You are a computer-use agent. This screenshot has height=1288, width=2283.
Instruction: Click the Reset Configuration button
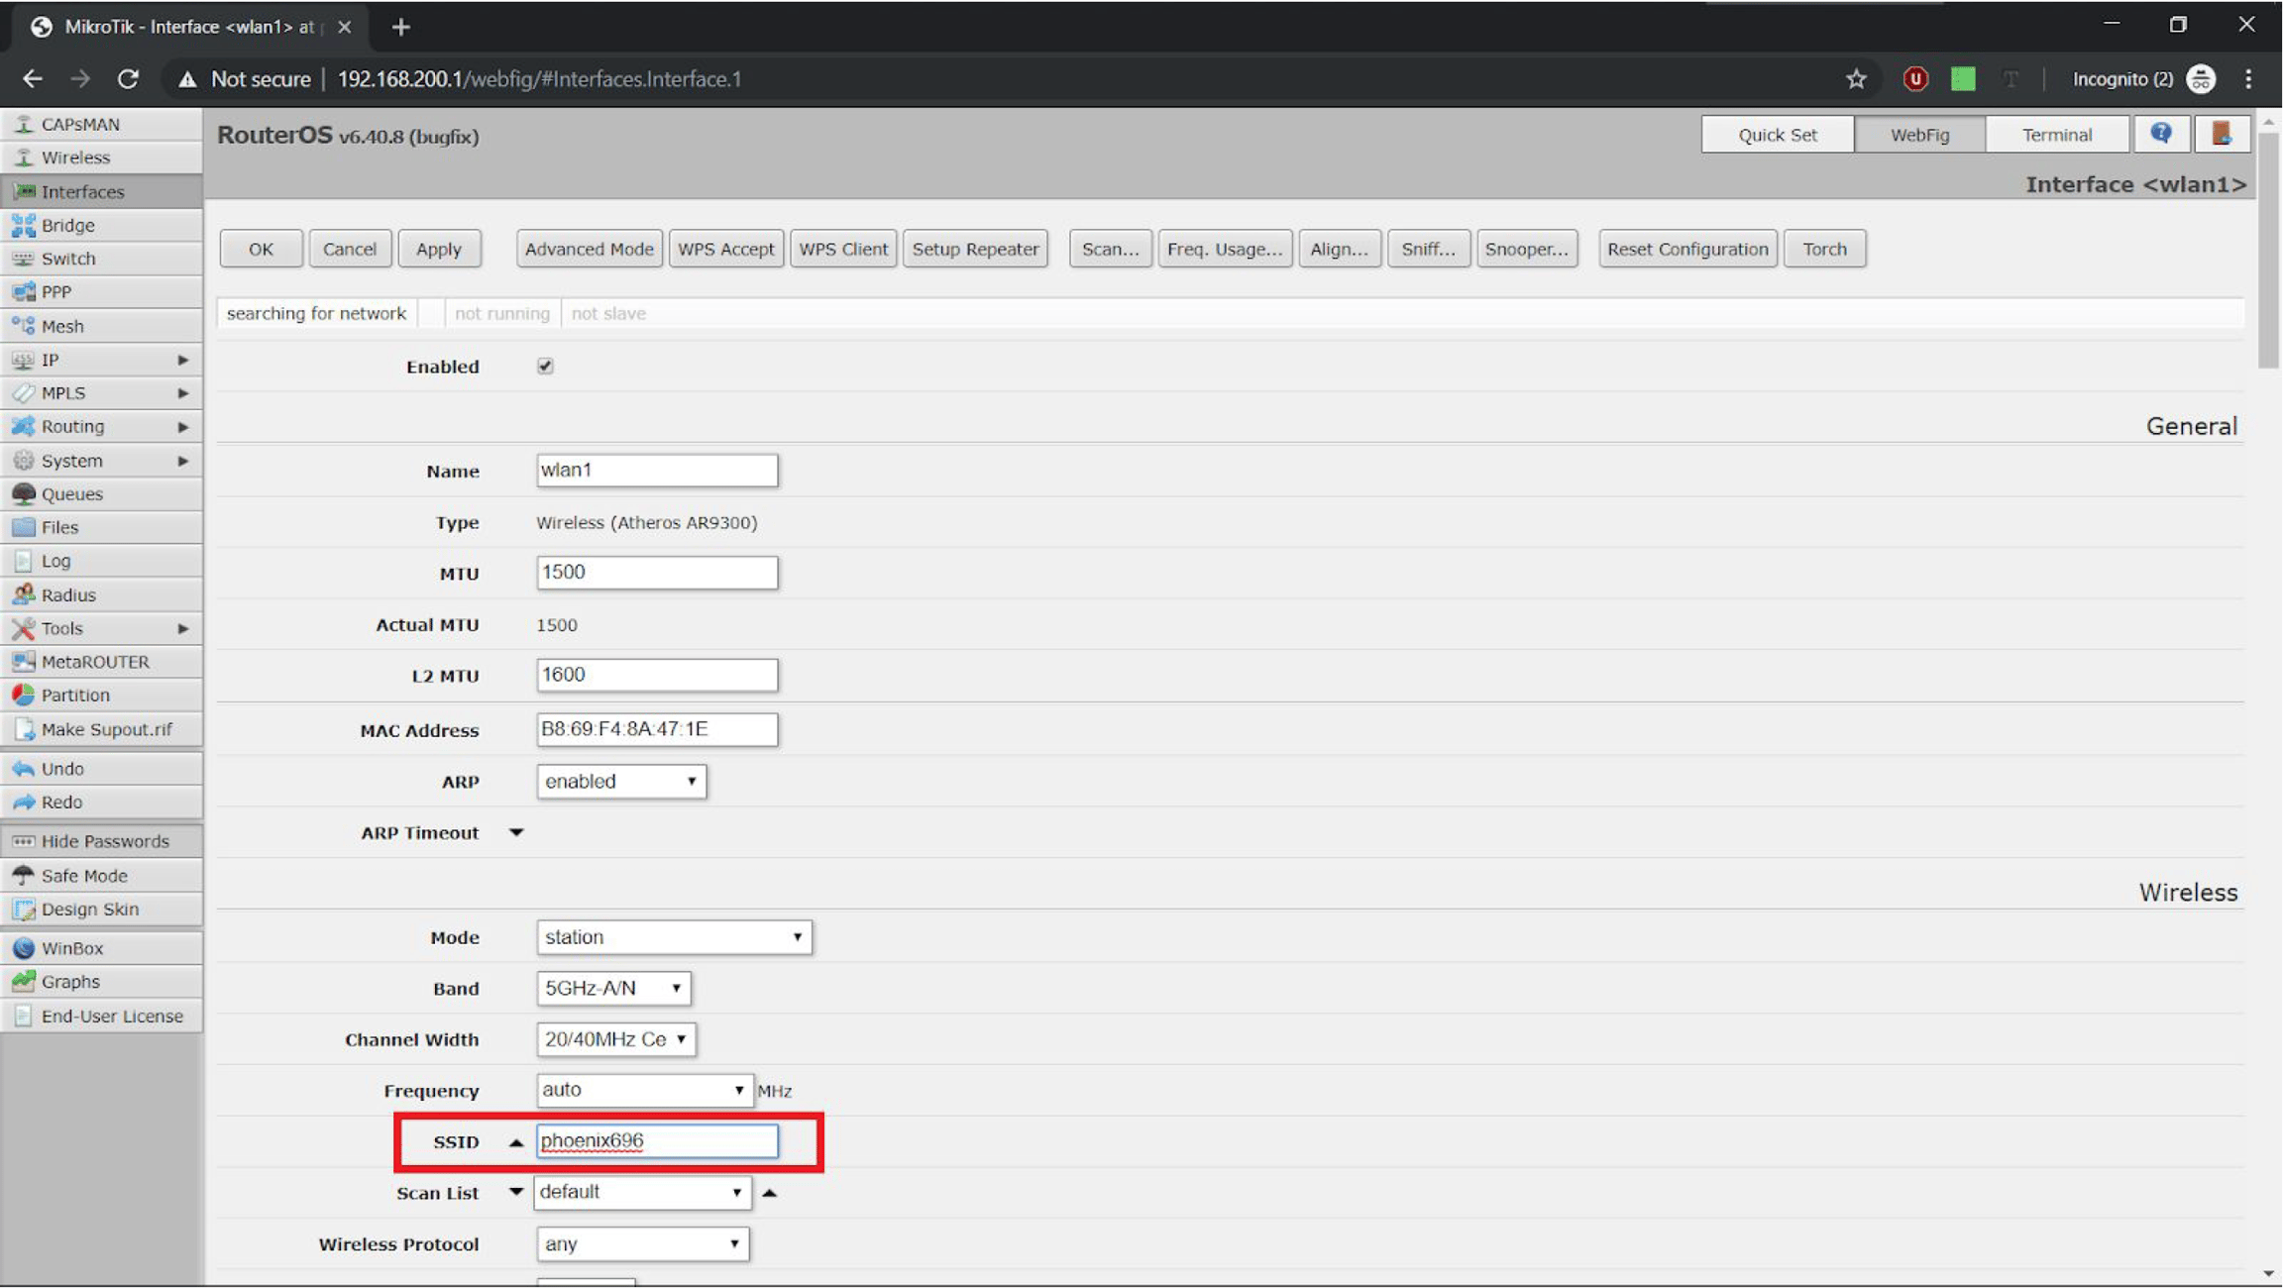pyautogui.click(x=1687, y=249)
